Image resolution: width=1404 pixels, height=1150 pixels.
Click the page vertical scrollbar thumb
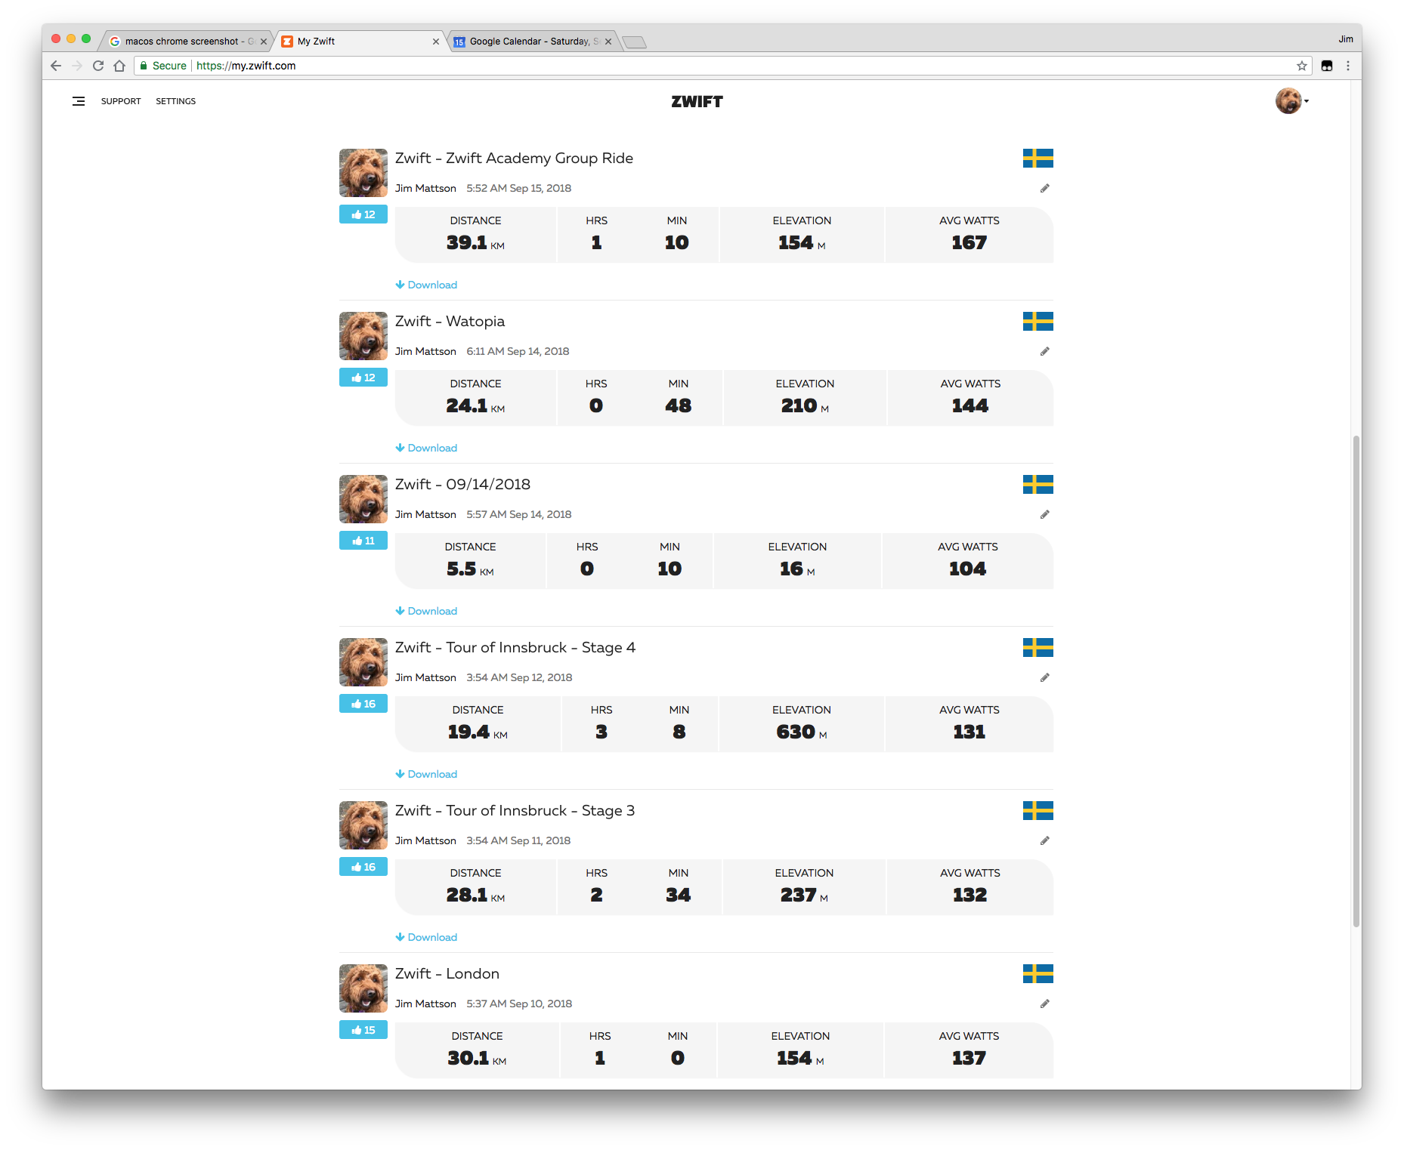1356,681
